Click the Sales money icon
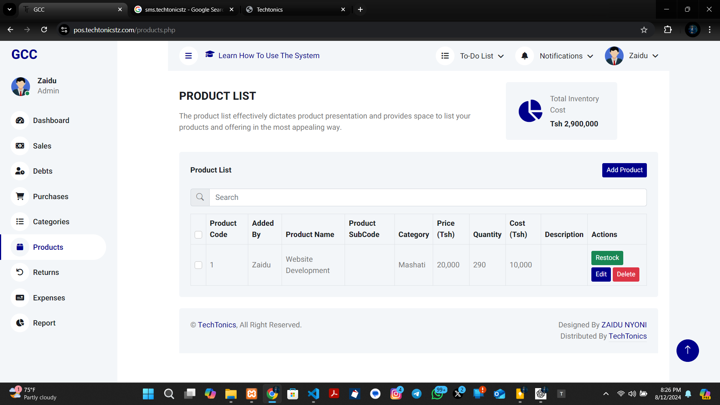 point(20,146)
